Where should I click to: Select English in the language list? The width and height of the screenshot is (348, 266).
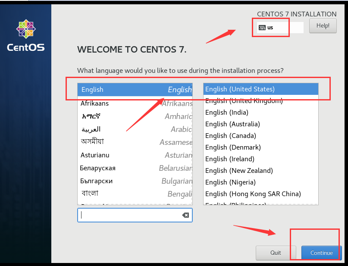[x=135, y=90]
